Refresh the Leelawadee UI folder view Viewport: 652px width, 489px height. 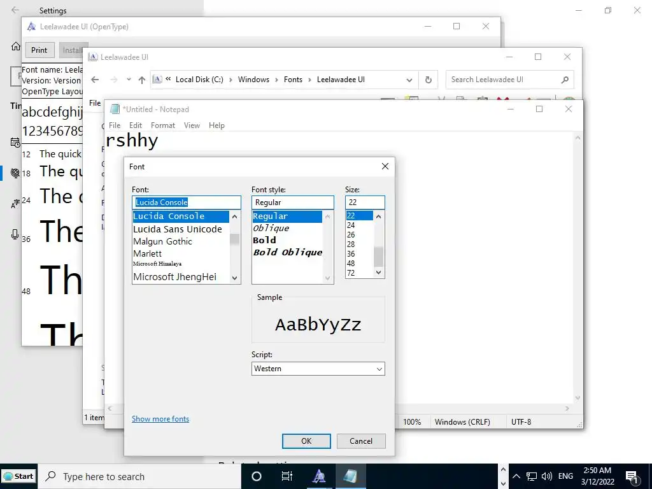tap(429, 80)
